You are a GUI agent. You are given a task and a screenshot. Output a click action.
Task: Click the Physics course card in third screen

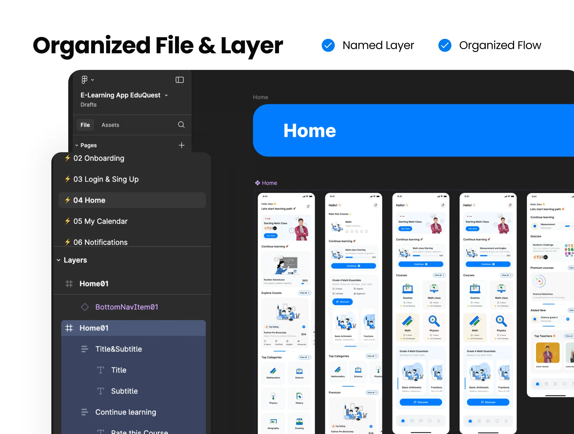[x=434, y=328]
